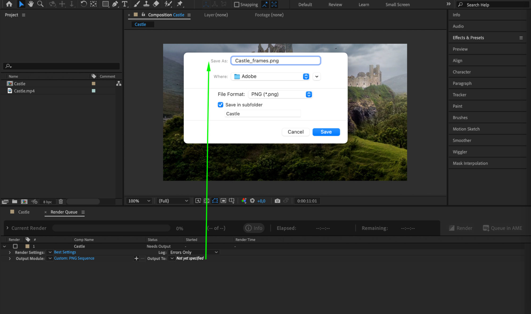Select the Type tool

pyautogui.click(x=124, y=4)
